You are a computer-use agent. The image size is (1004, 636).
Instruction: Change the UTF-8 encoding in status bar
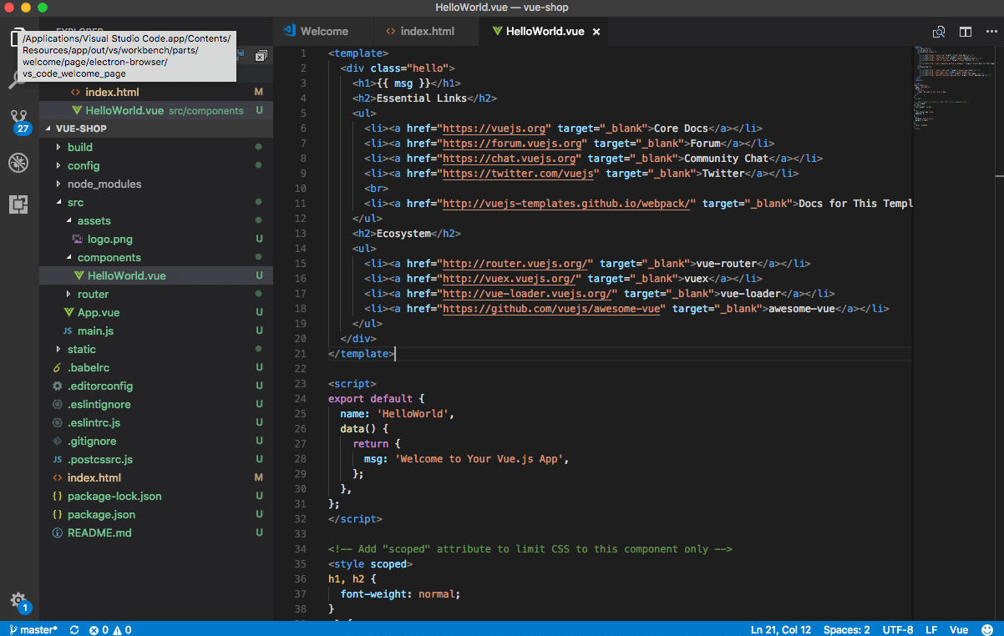[898, 629]
